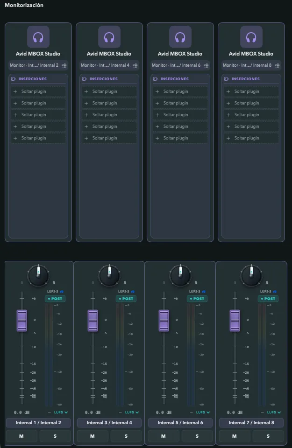292x448 pixels.
Task: Click the headphones icon above Internal 6 monitor
Action: coord(180,37)
